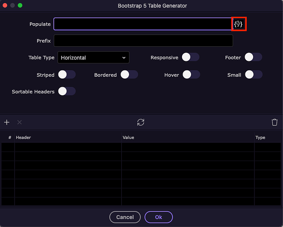Click the data picker icon beside Populate
The width and height of the screenshot is (283, 227).
tap(238, 24)
